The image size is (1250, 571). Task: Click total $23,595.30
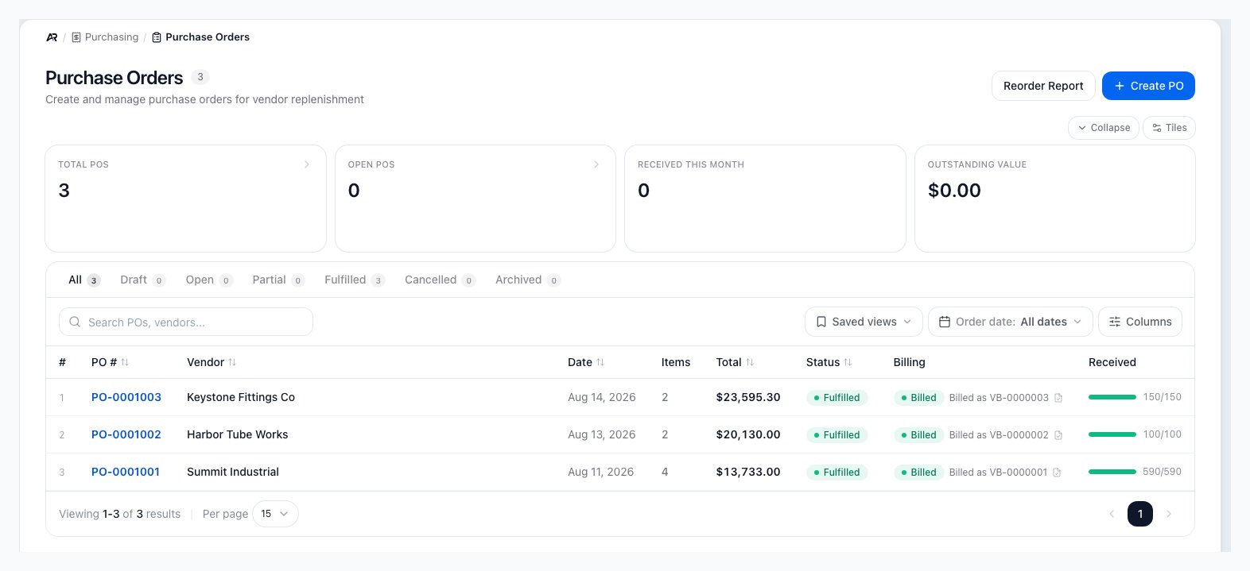coord(748,397)
